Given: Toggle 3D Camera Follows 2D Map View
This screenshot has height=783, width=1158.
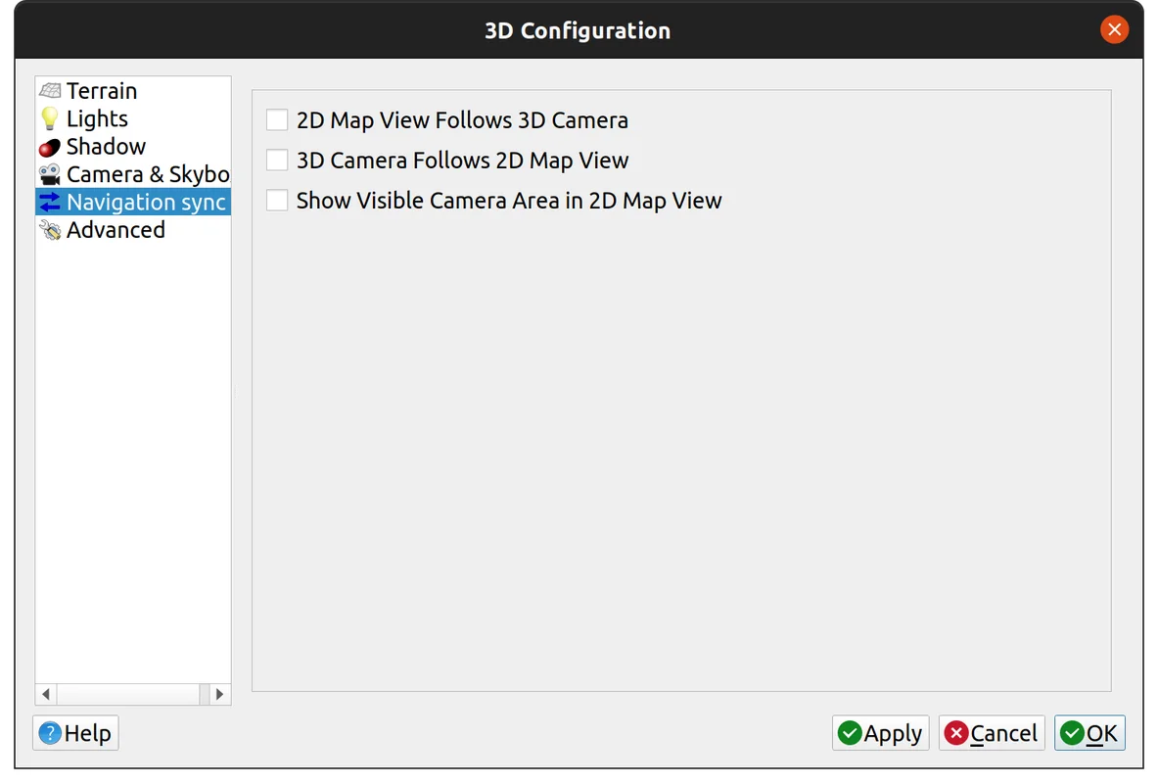Looking at the screenshot, I should [x=278, y=161].
